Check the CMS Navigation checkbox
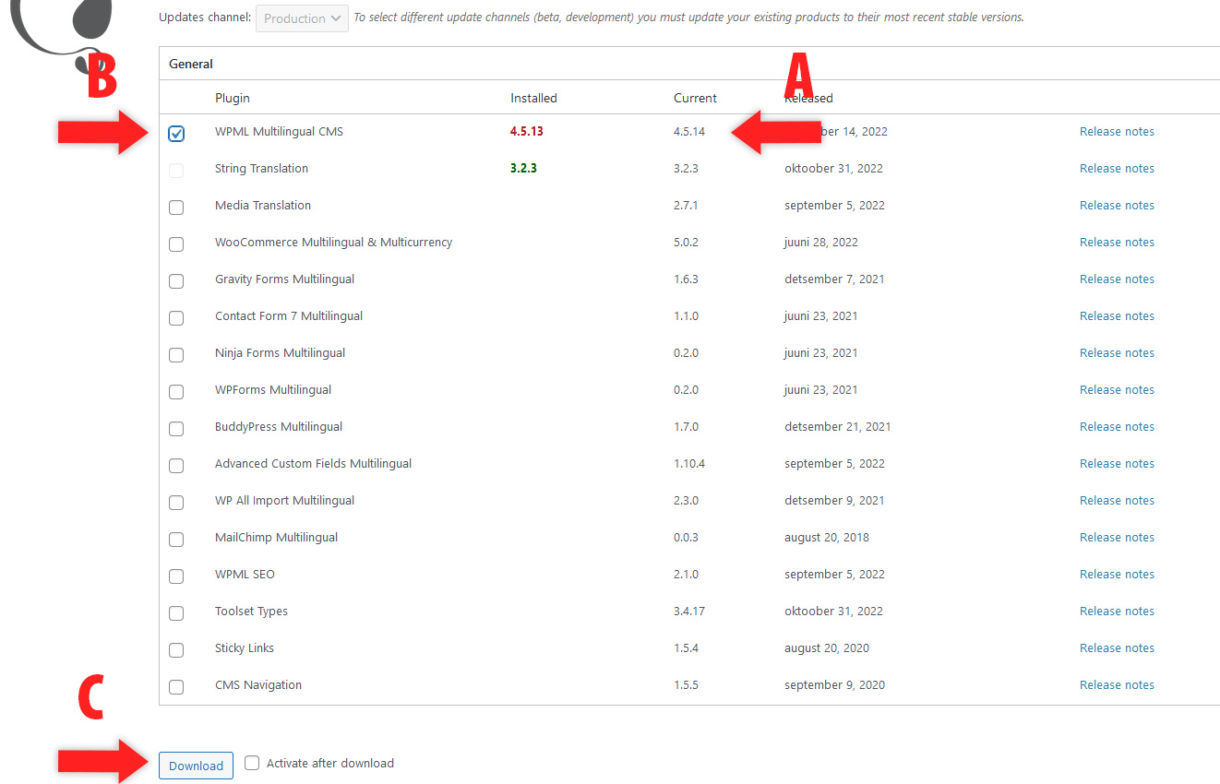 [x=176, y=687]
